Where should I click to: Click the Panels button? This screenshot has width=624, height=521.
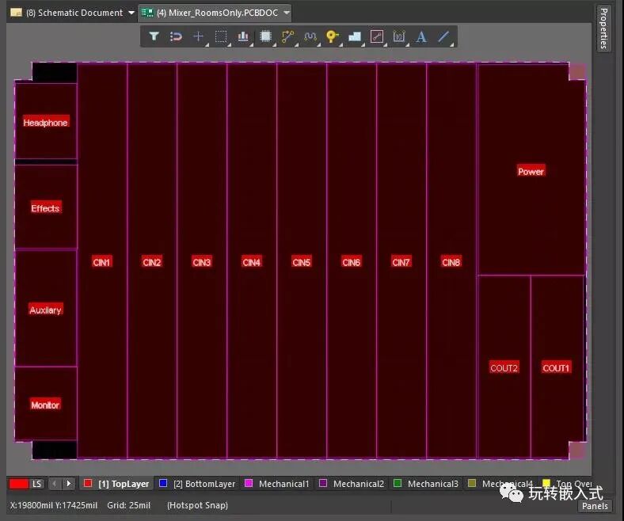[x=595, y=506]
